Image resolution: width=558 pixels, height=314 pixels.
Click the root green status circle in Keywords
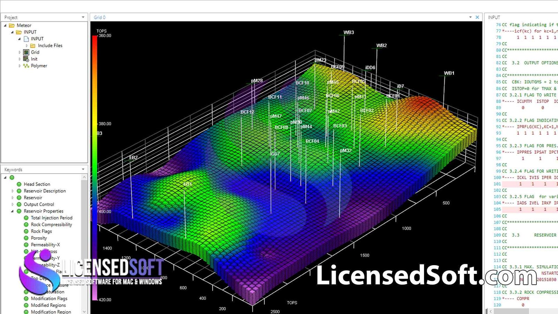point(12,178)
